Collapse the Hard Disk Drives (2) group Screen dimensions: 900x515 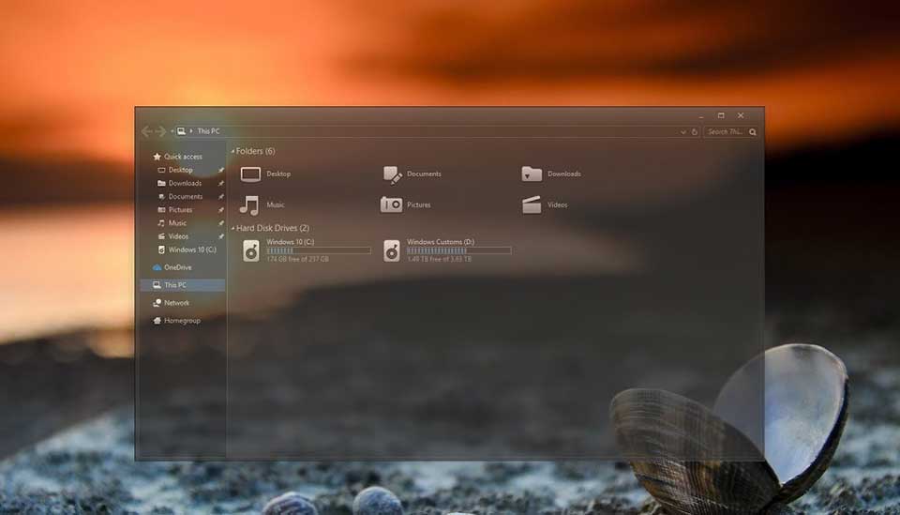[x=232, y=228]
